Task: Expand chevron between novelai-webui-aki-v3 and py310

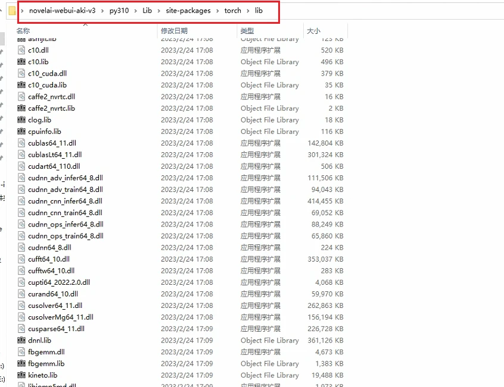Action: (x=102, y=11)
